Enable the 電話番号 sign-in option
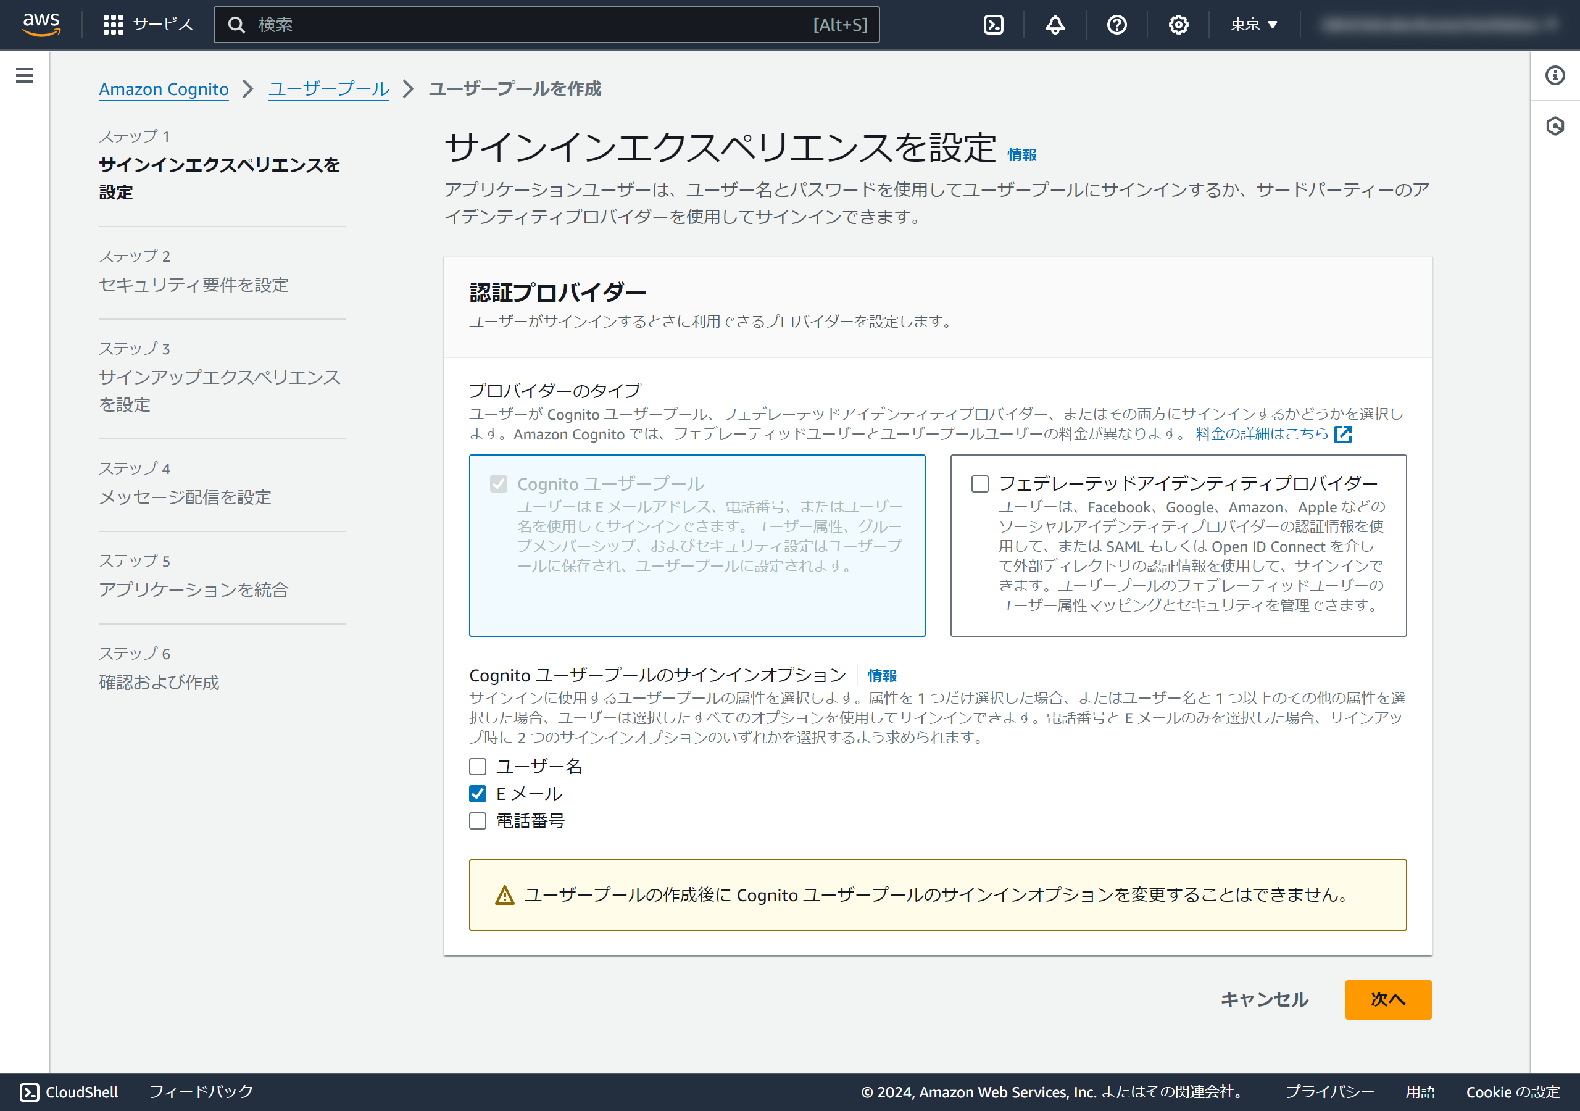Viewport: 1580px width, 1111px height. click(478, 820)
